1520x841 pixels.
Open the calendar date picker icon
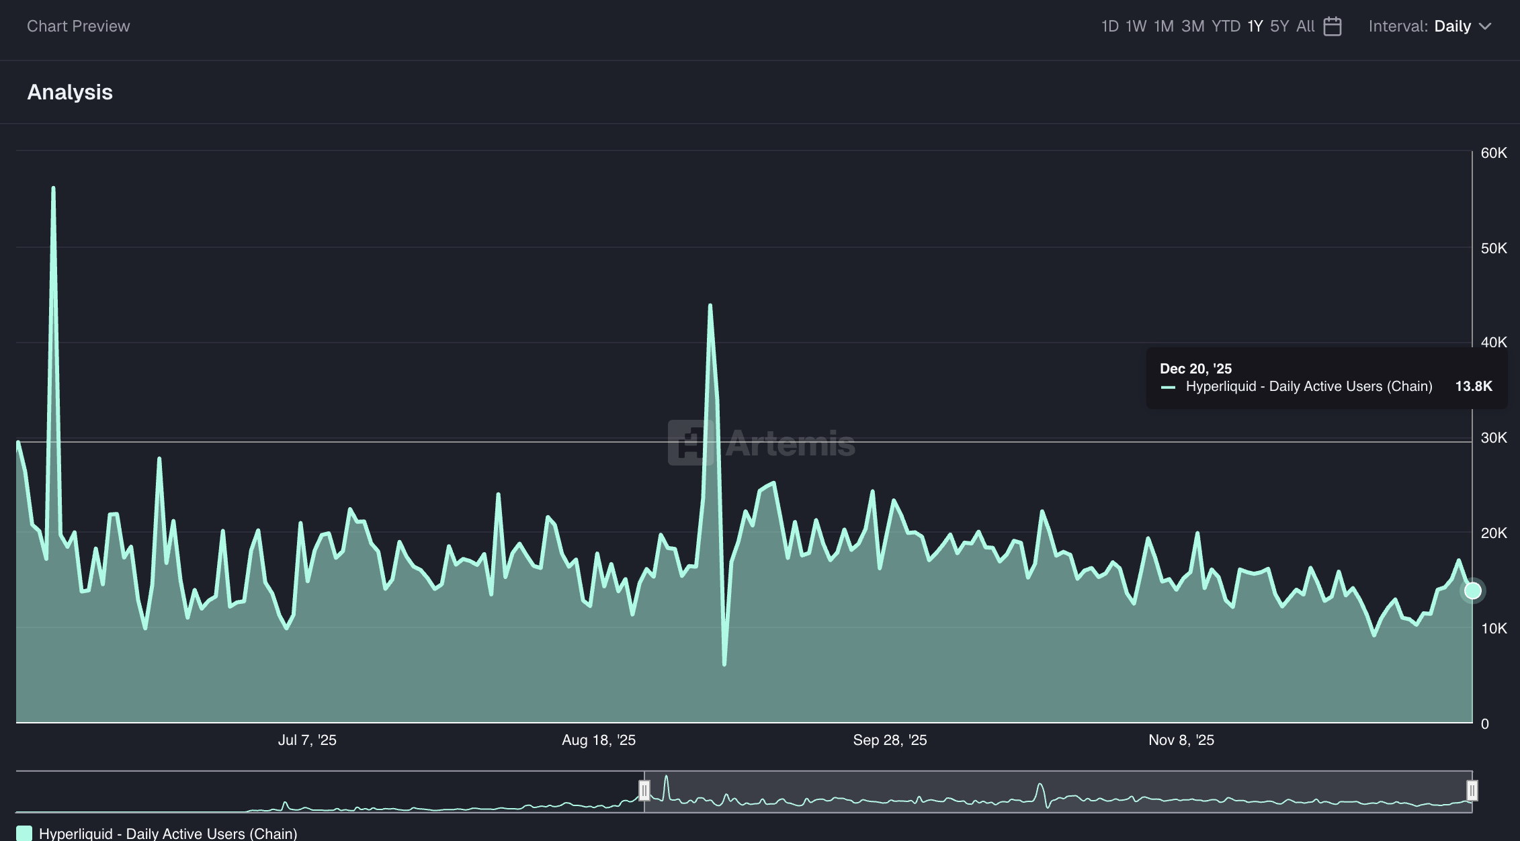pyautogui.click(x=1332, y=26)
